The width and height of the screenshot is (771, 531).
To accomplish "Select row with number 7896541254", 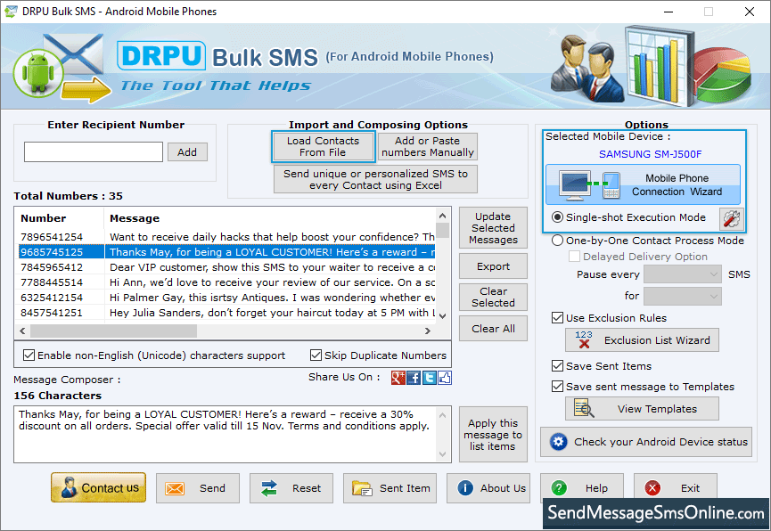I will tap(226, 236).
